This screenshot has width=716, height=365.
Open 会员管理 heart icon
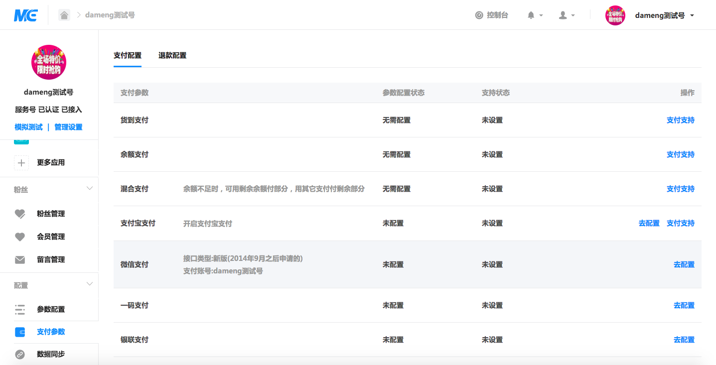(20, 237)
